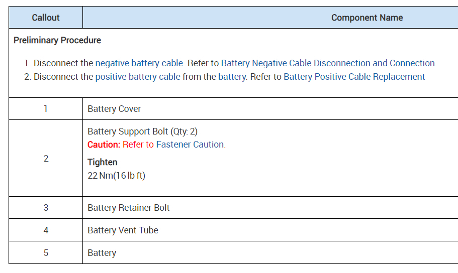Click the Callout column header
Screen dimensions: 458x273
[x=46, y=18]
